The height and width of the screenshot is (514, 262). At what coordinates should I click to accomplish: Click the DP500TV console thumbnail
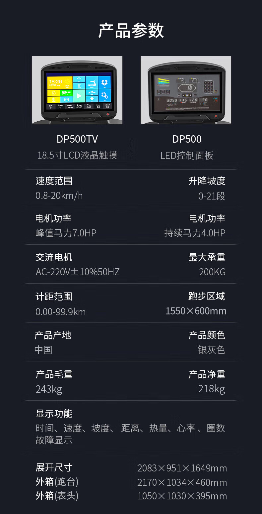[77, 90]
